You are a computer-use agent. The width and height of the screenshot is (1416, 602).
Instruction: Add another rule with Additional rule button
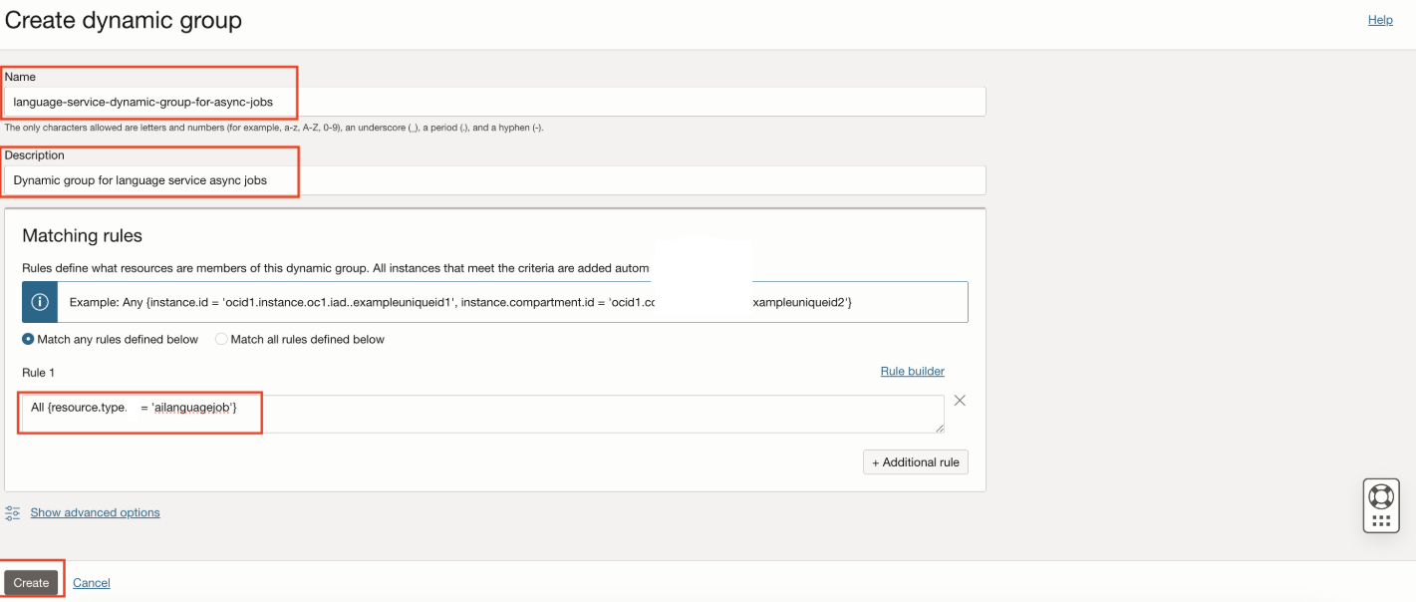coord(915,462)
